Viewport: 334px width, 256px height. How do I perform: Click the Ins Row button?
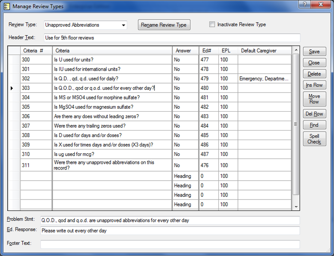pos(314,85)
